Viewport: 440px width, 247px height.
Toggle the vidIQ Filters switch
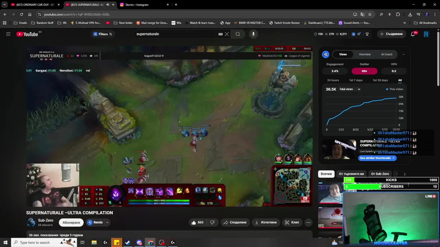(x=111, y=34)
